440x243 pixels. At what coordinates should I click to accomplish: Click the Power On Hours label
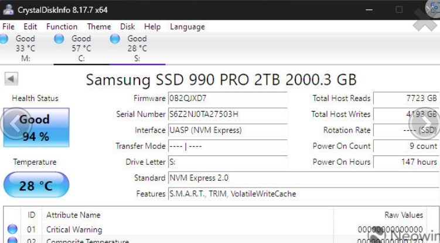tap(342, 162)
